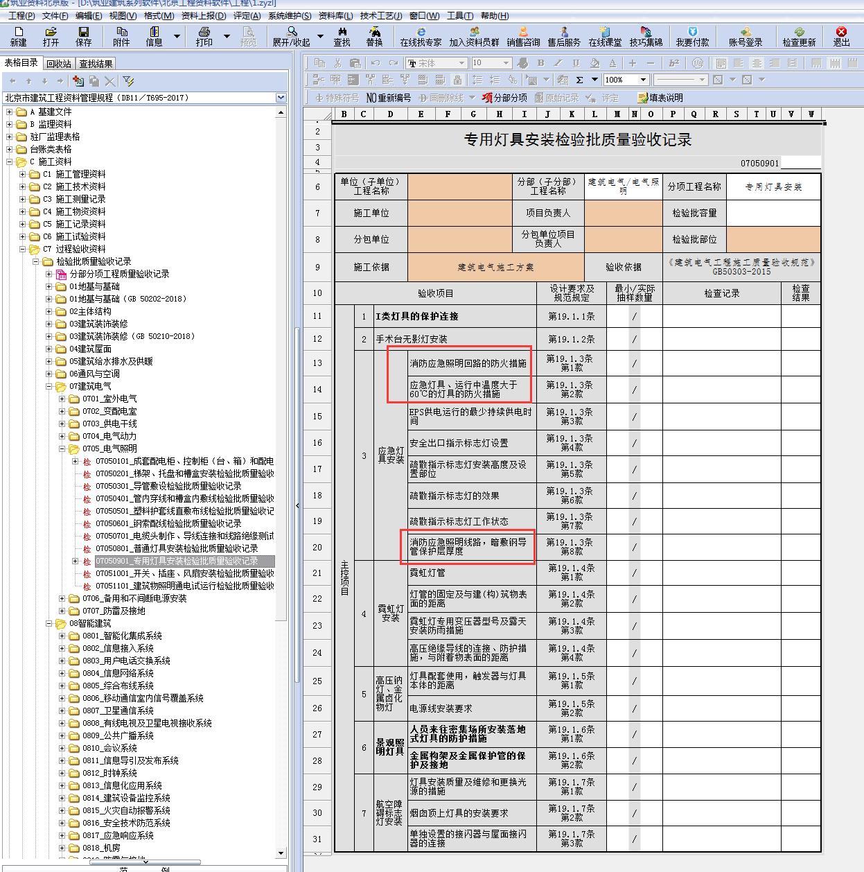
Task: Open 在线课堂 online classroom
Action: click(x=605, y=37)
